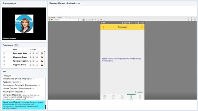Viewport: 198px width, 111px height.
Task: Click microphone status icon for Просвирнин row
Action: [30, 61]
